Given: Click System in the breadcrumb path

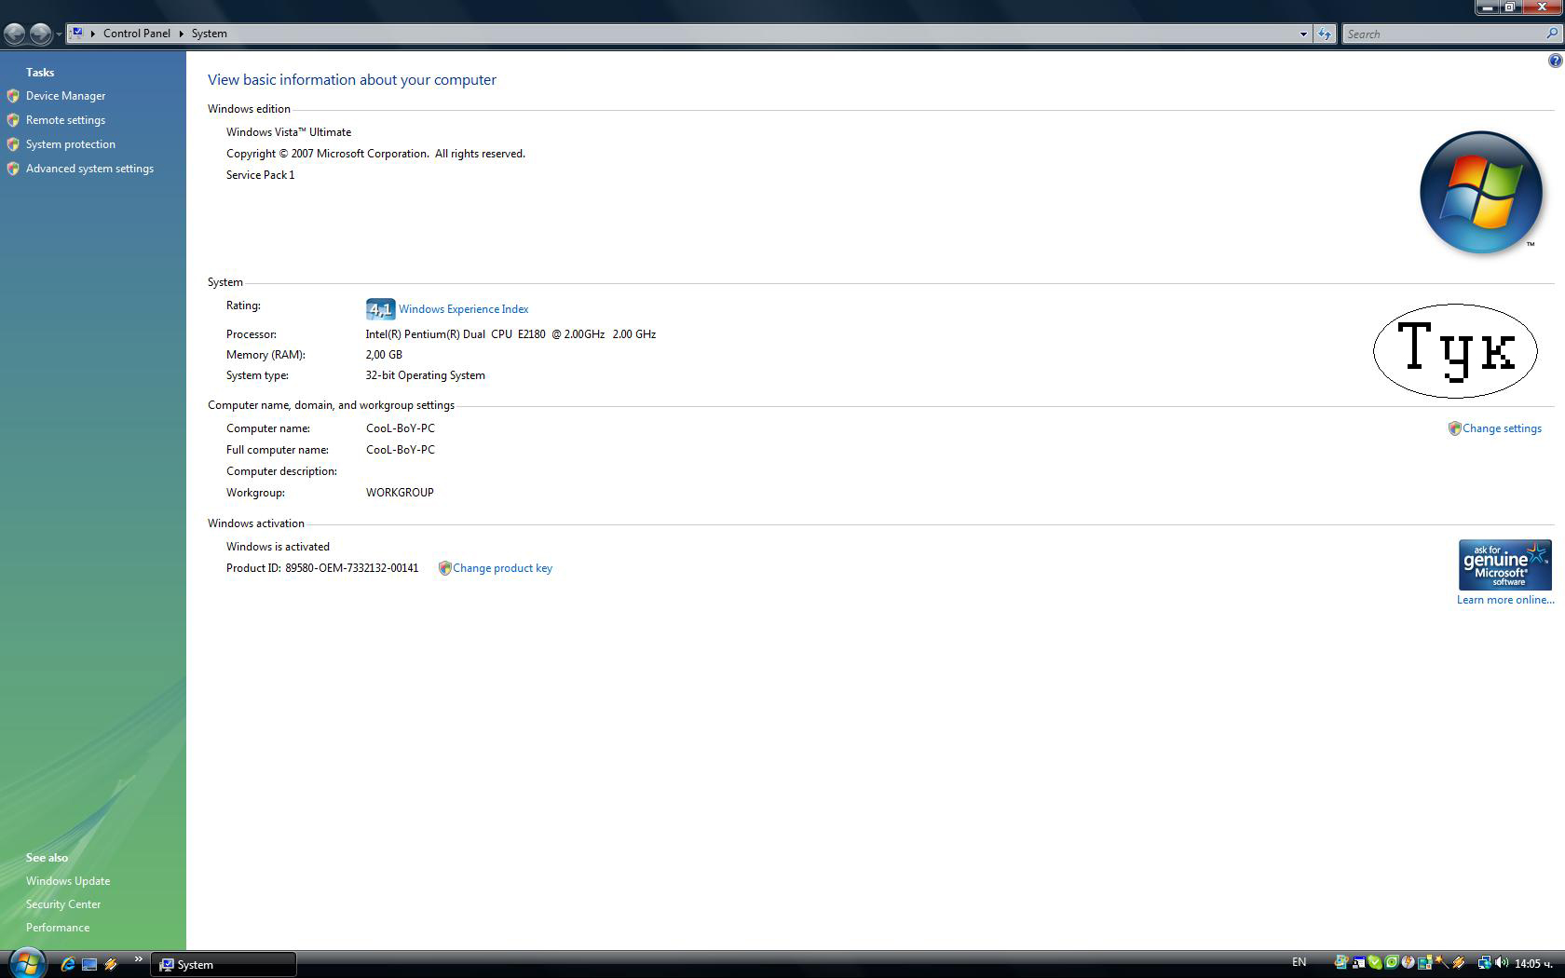Looking at the screenshot, I should coord(210,34).
